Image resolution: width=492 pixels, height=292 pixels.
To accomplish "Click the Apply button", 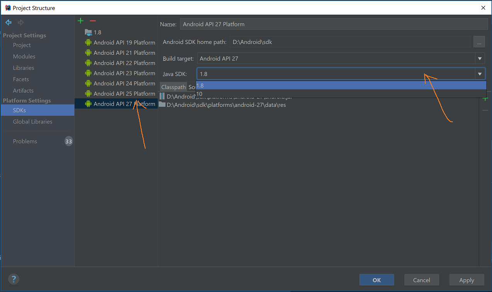I will click(467, 280).
